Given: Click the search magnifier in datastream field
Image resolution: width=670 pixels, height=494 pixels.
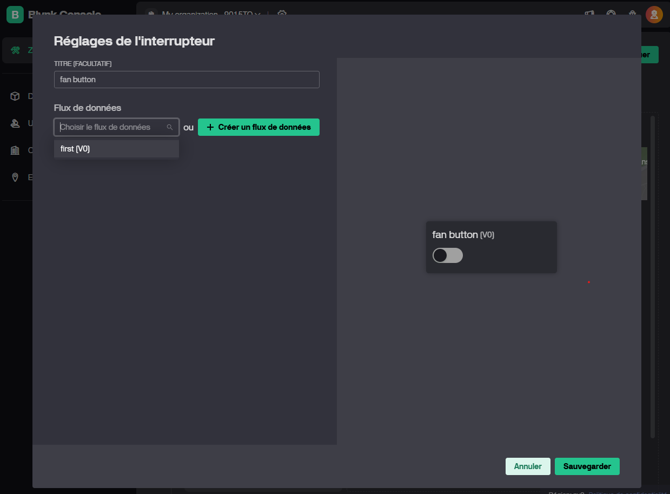Looking at the screenshot, I should (x=170, y=127).
